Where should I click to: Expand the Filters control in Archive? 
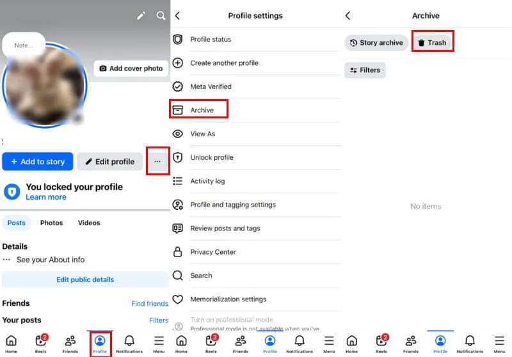(365, 70)
